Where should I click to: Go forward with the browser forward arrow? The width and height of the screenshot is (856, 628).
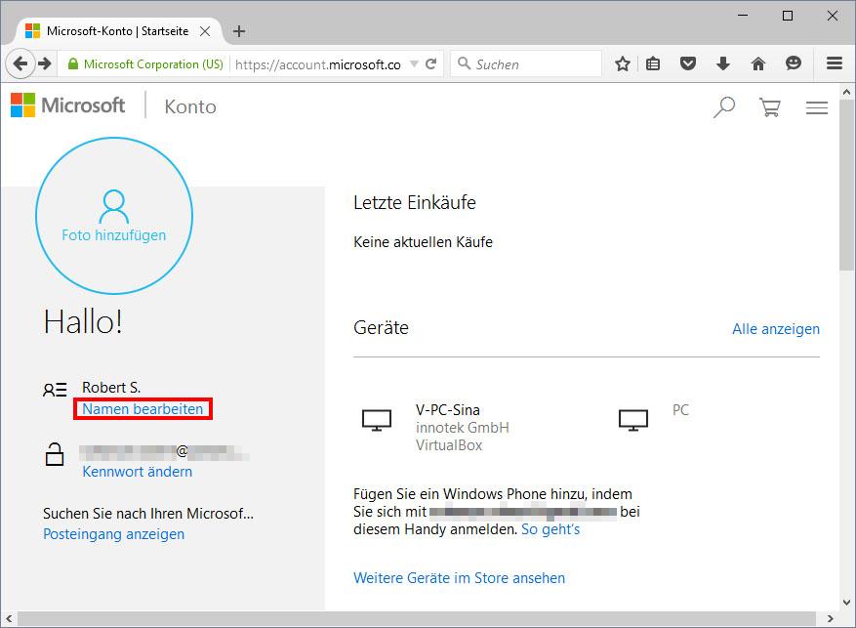click(x=45, y=63)
